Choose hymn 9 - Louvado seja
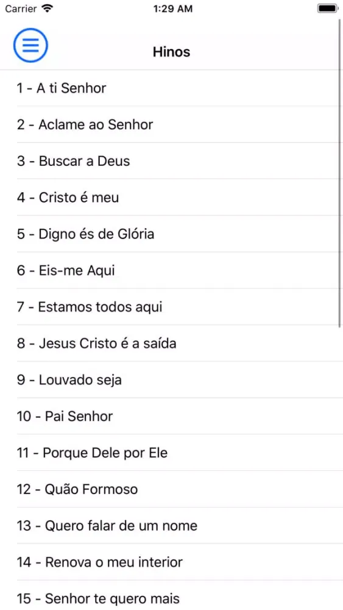This screenshot has width=343, height=610. click(x=171, y=379)
